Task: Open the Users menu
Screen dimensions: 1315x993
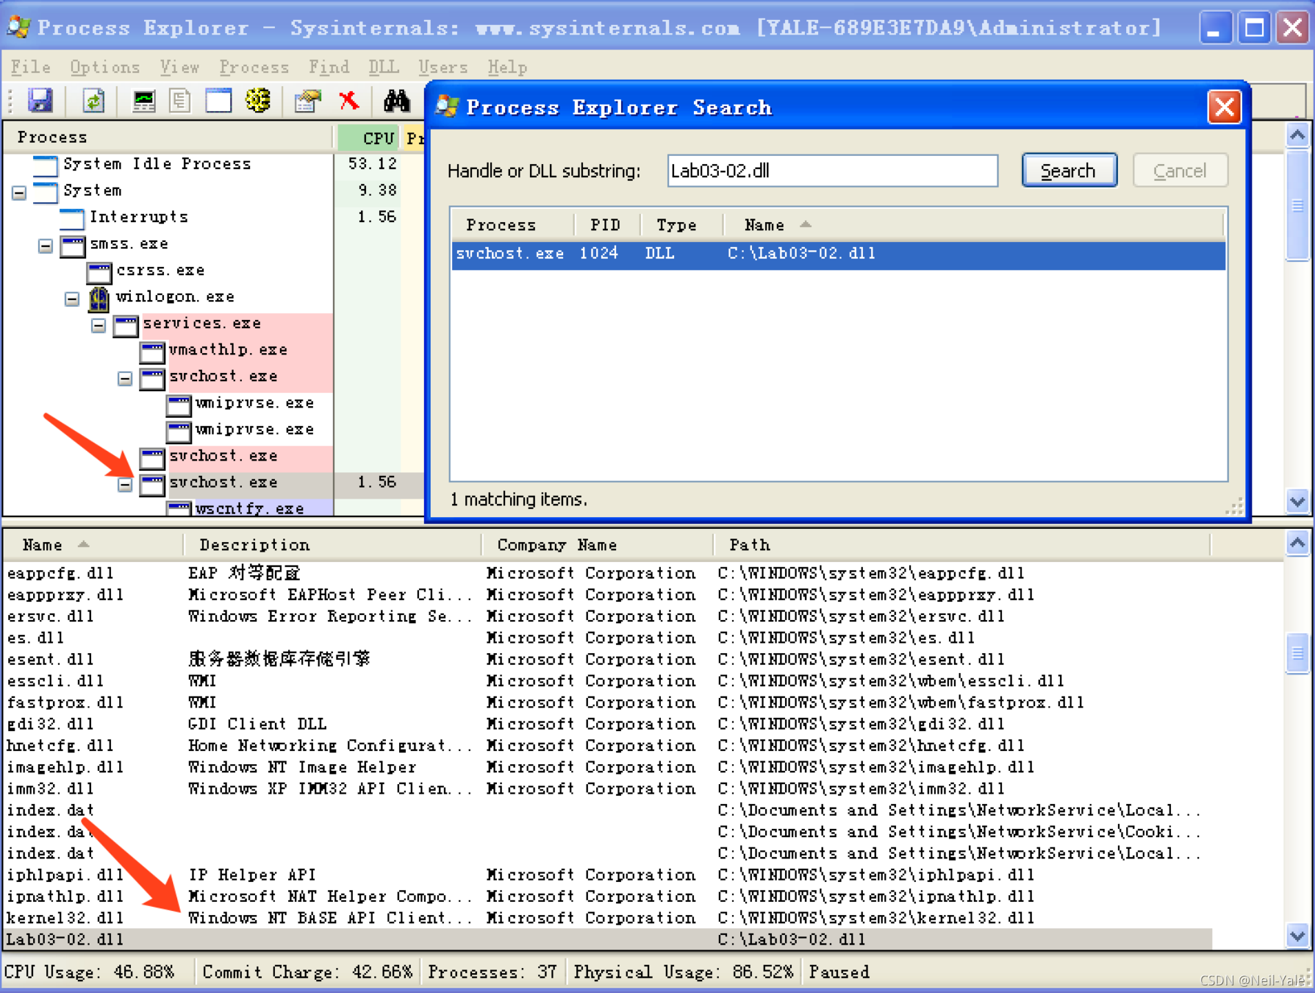Action: pos(442,67)
